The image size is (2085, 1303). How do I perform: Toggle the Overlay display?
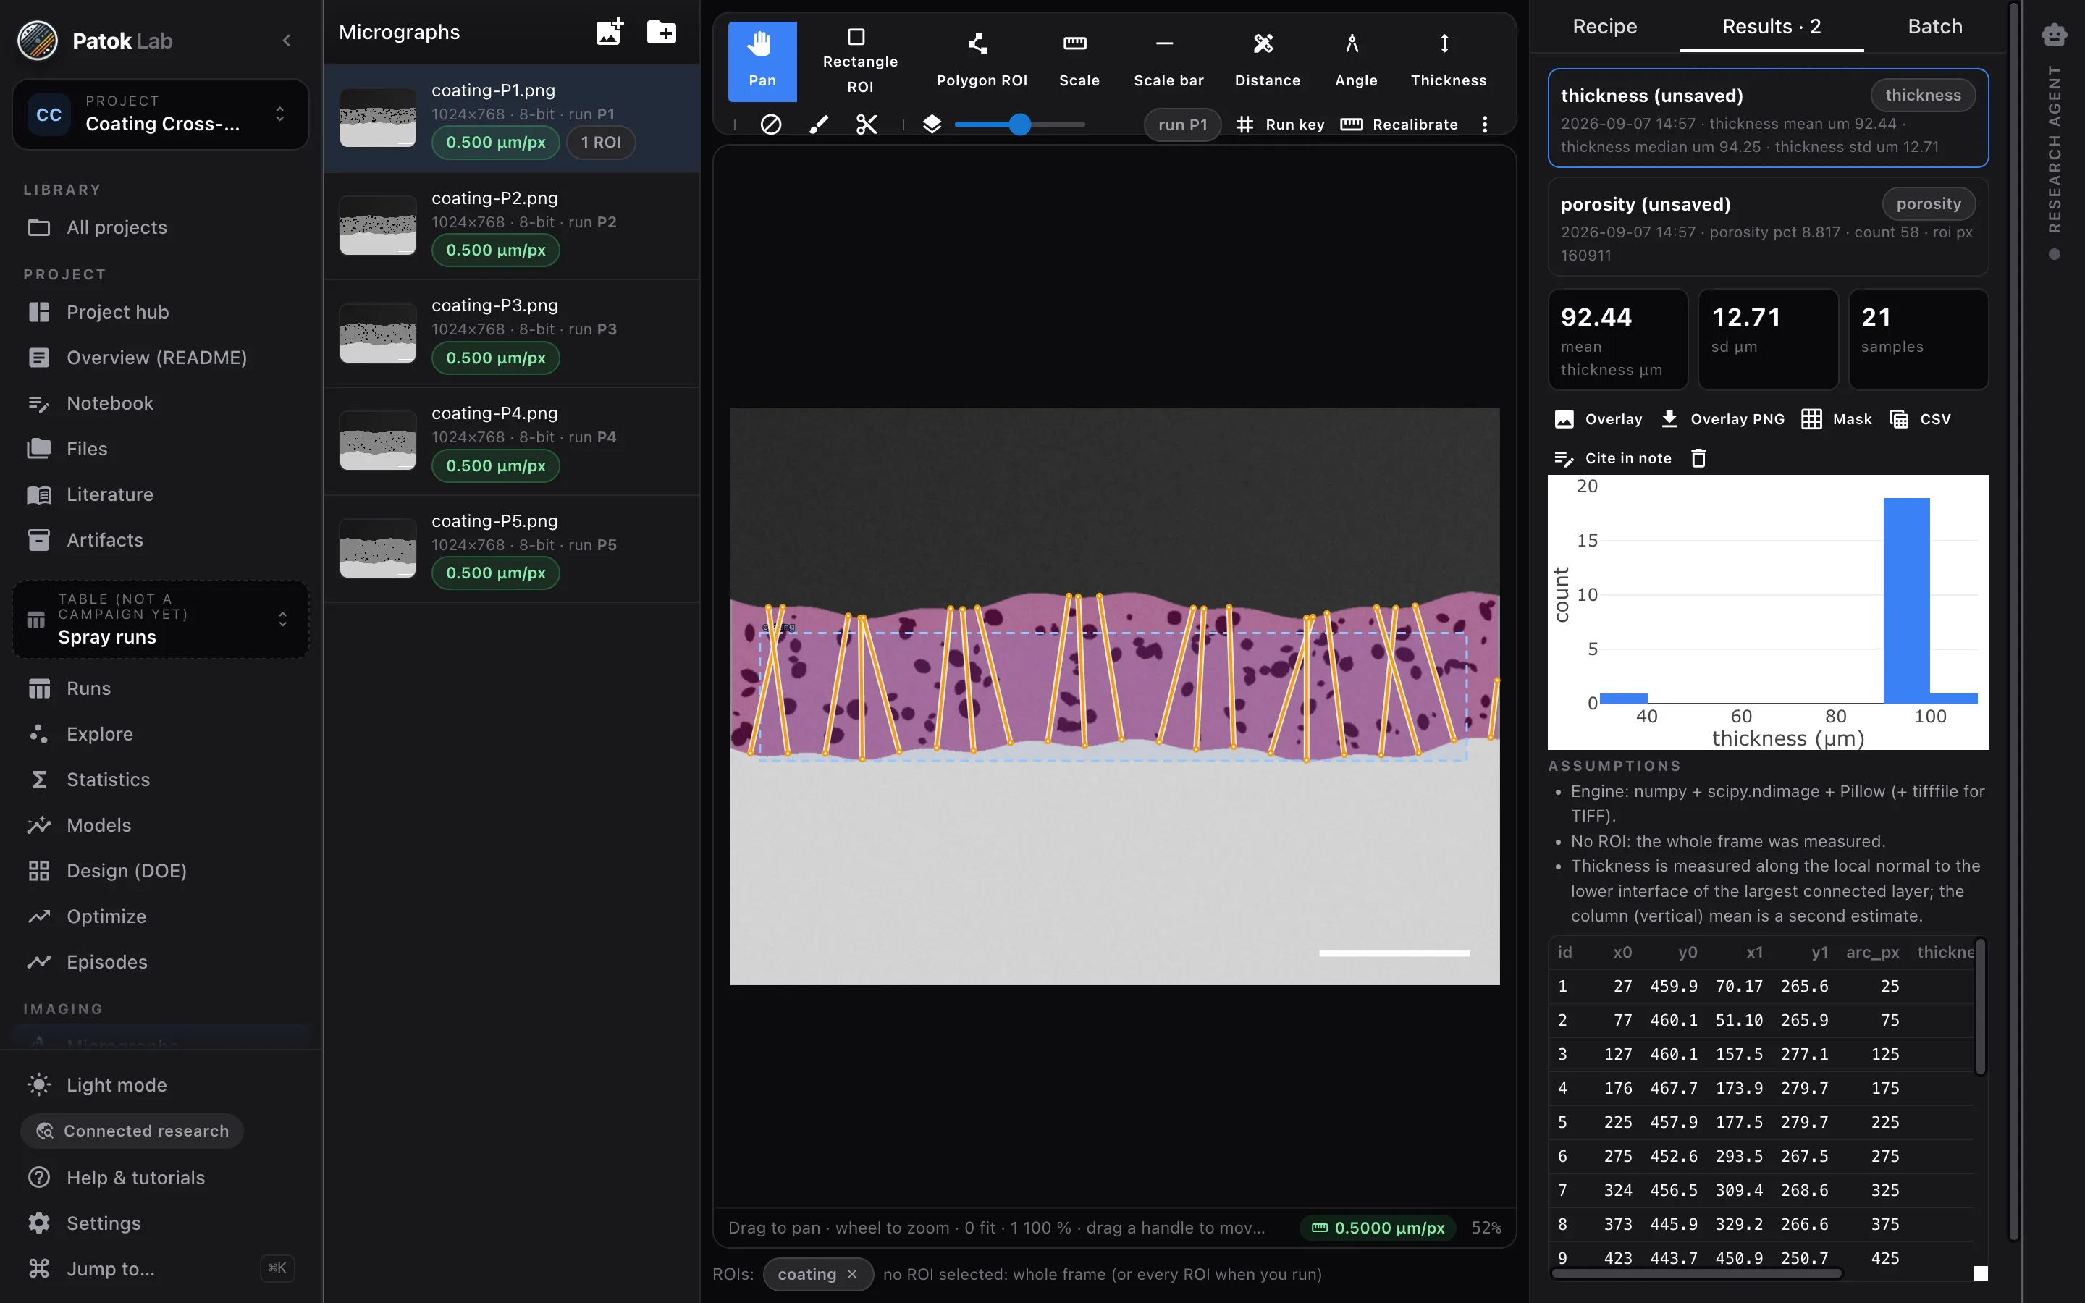pyautogui.click(x=1598, y=419)
